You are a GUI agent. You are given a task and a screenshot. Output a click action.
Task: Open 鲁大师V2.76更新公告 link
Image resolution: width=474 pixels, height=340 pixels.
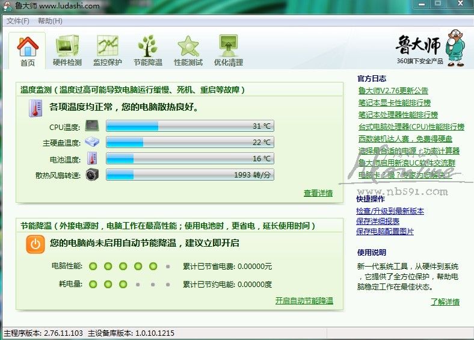point(393,91)
